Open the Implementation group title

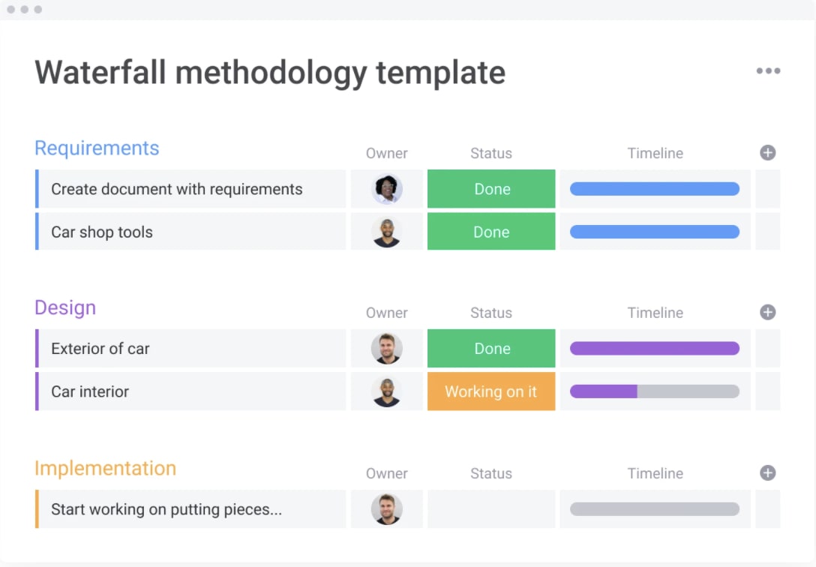click(x=105, y=468)
